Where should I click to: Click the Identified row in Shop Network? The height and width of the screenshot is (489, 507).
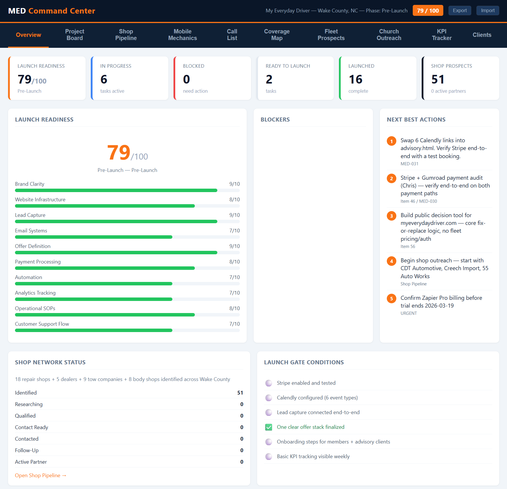tap(129, 393)
